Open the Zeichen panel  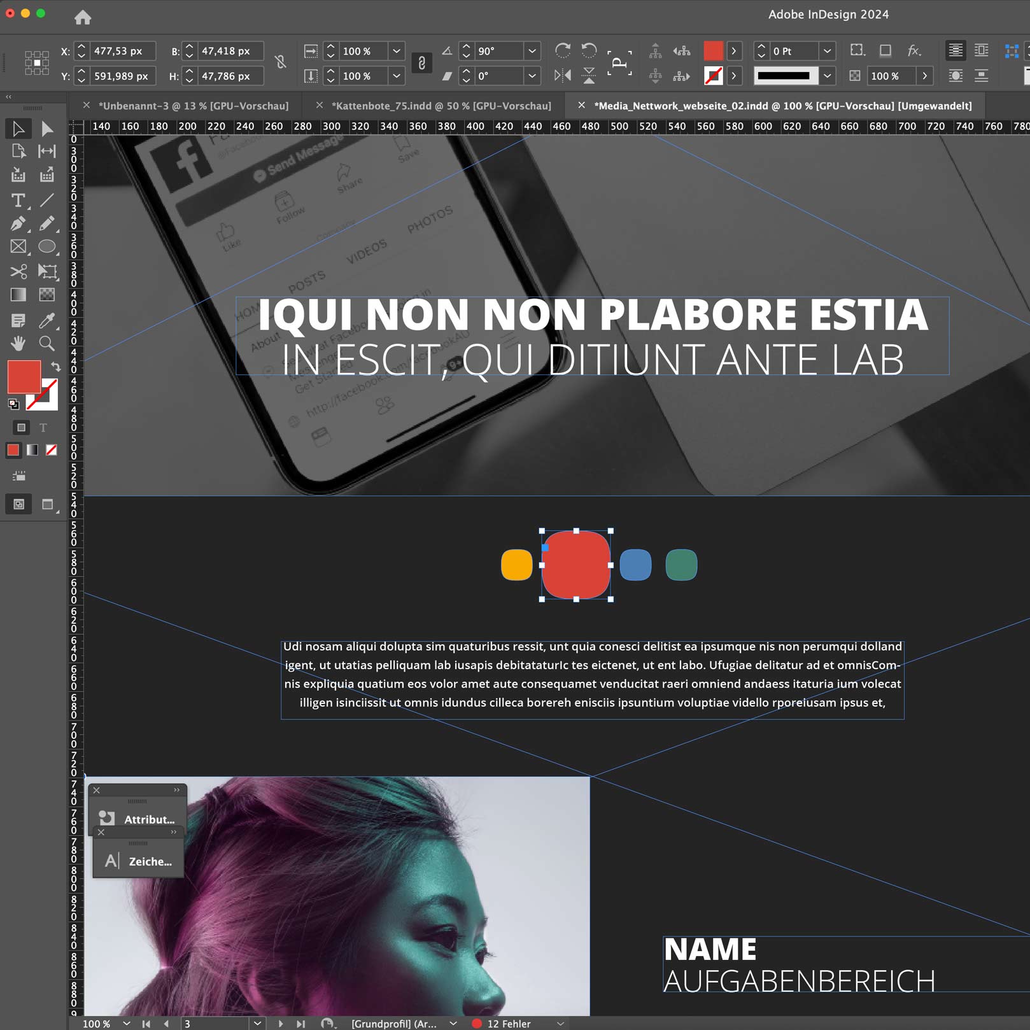point(139,861)
